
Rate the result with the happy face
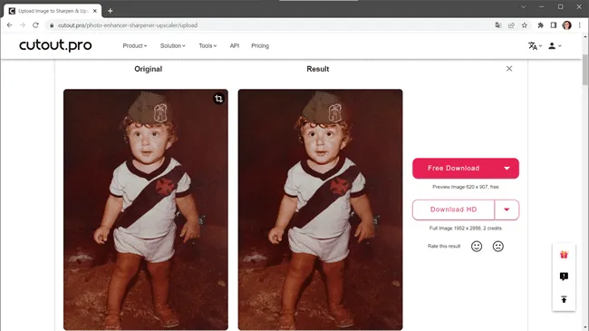[477, 247]
